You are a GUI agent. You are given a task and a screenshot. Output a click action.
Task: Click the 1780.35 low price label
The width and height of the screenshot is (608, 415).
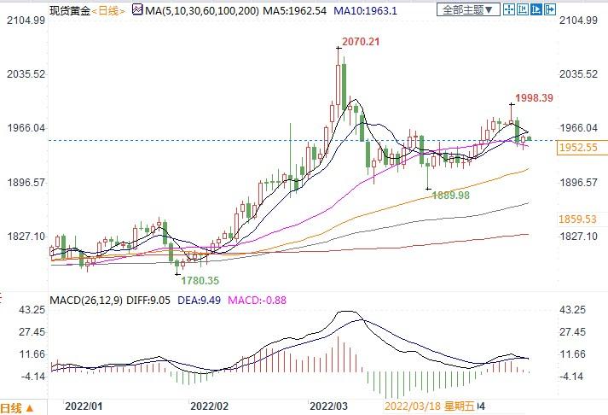pos(199,280)
